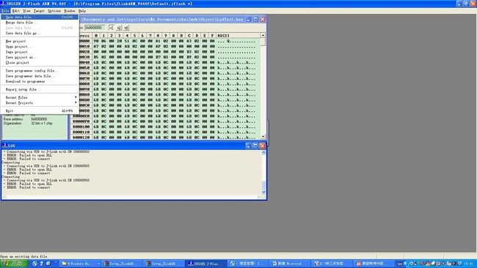Viewport: 477px width, 268px height.
Task: Choose Save project as entry
Action: point(40,57)
